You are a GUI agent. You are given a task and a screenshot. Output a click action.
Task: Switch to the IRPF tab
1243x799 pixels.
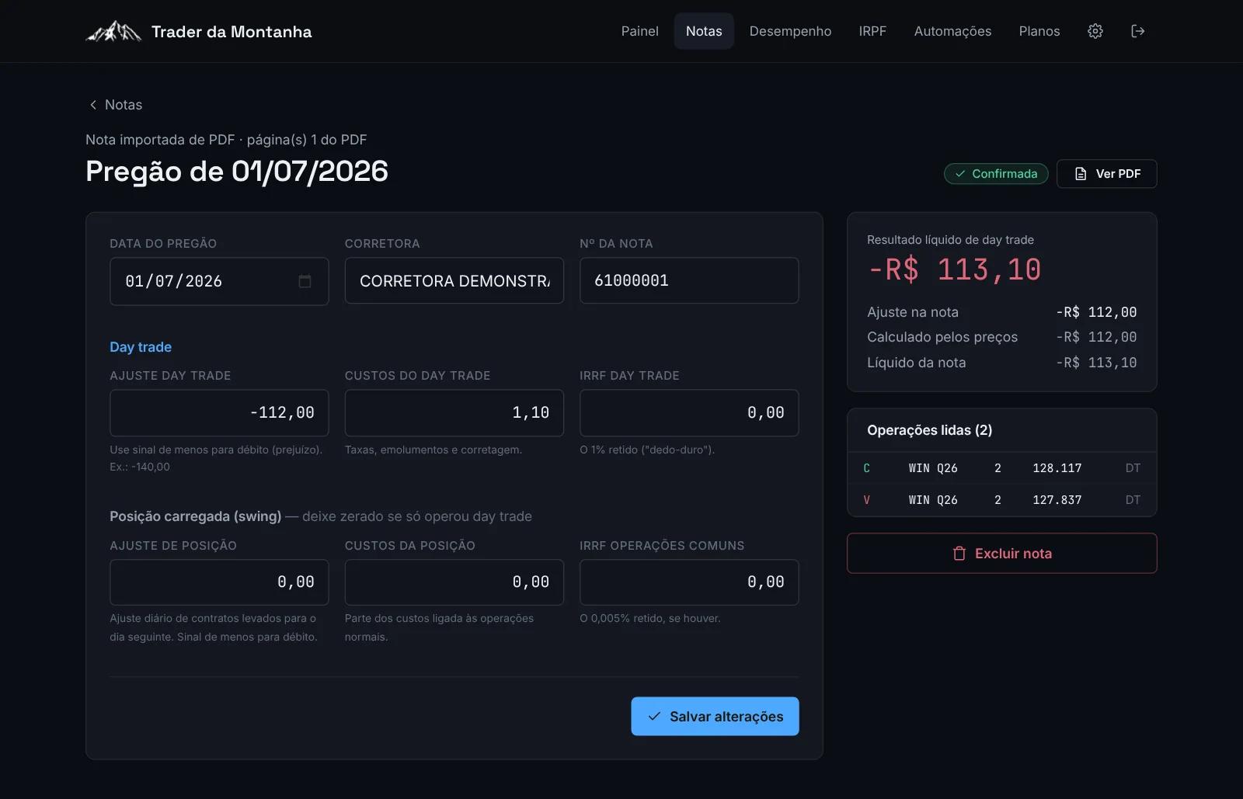click(x=872, y=31)
